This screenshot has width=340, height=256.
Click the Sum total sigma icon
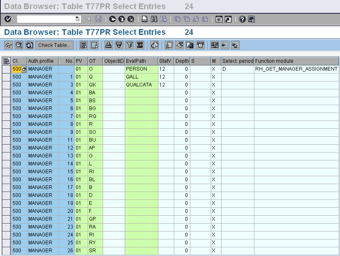(140, 45)
